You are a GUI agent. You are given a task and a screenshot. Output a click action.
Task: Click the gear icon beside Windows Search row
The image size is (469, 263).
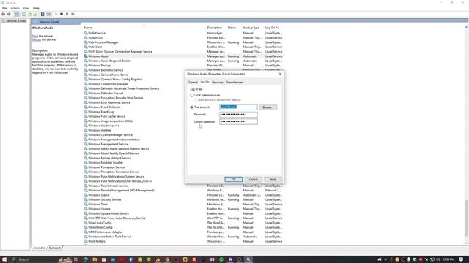tap(86, 195)
